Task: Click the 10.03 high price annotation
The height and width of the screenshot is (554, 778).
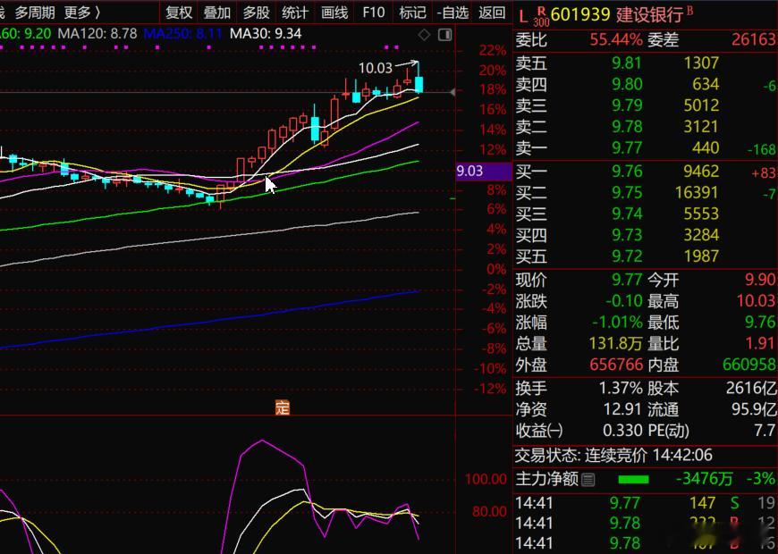Action: (375, 67)
